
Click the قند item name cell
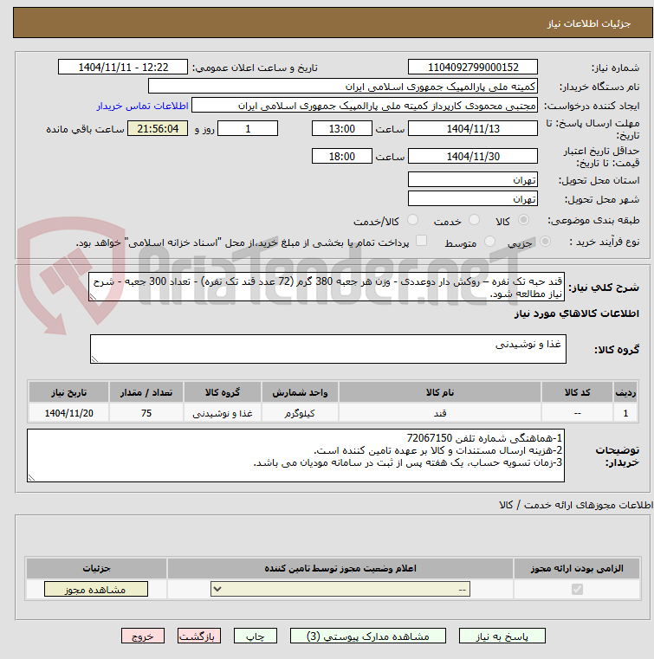[x=440, y=413]
